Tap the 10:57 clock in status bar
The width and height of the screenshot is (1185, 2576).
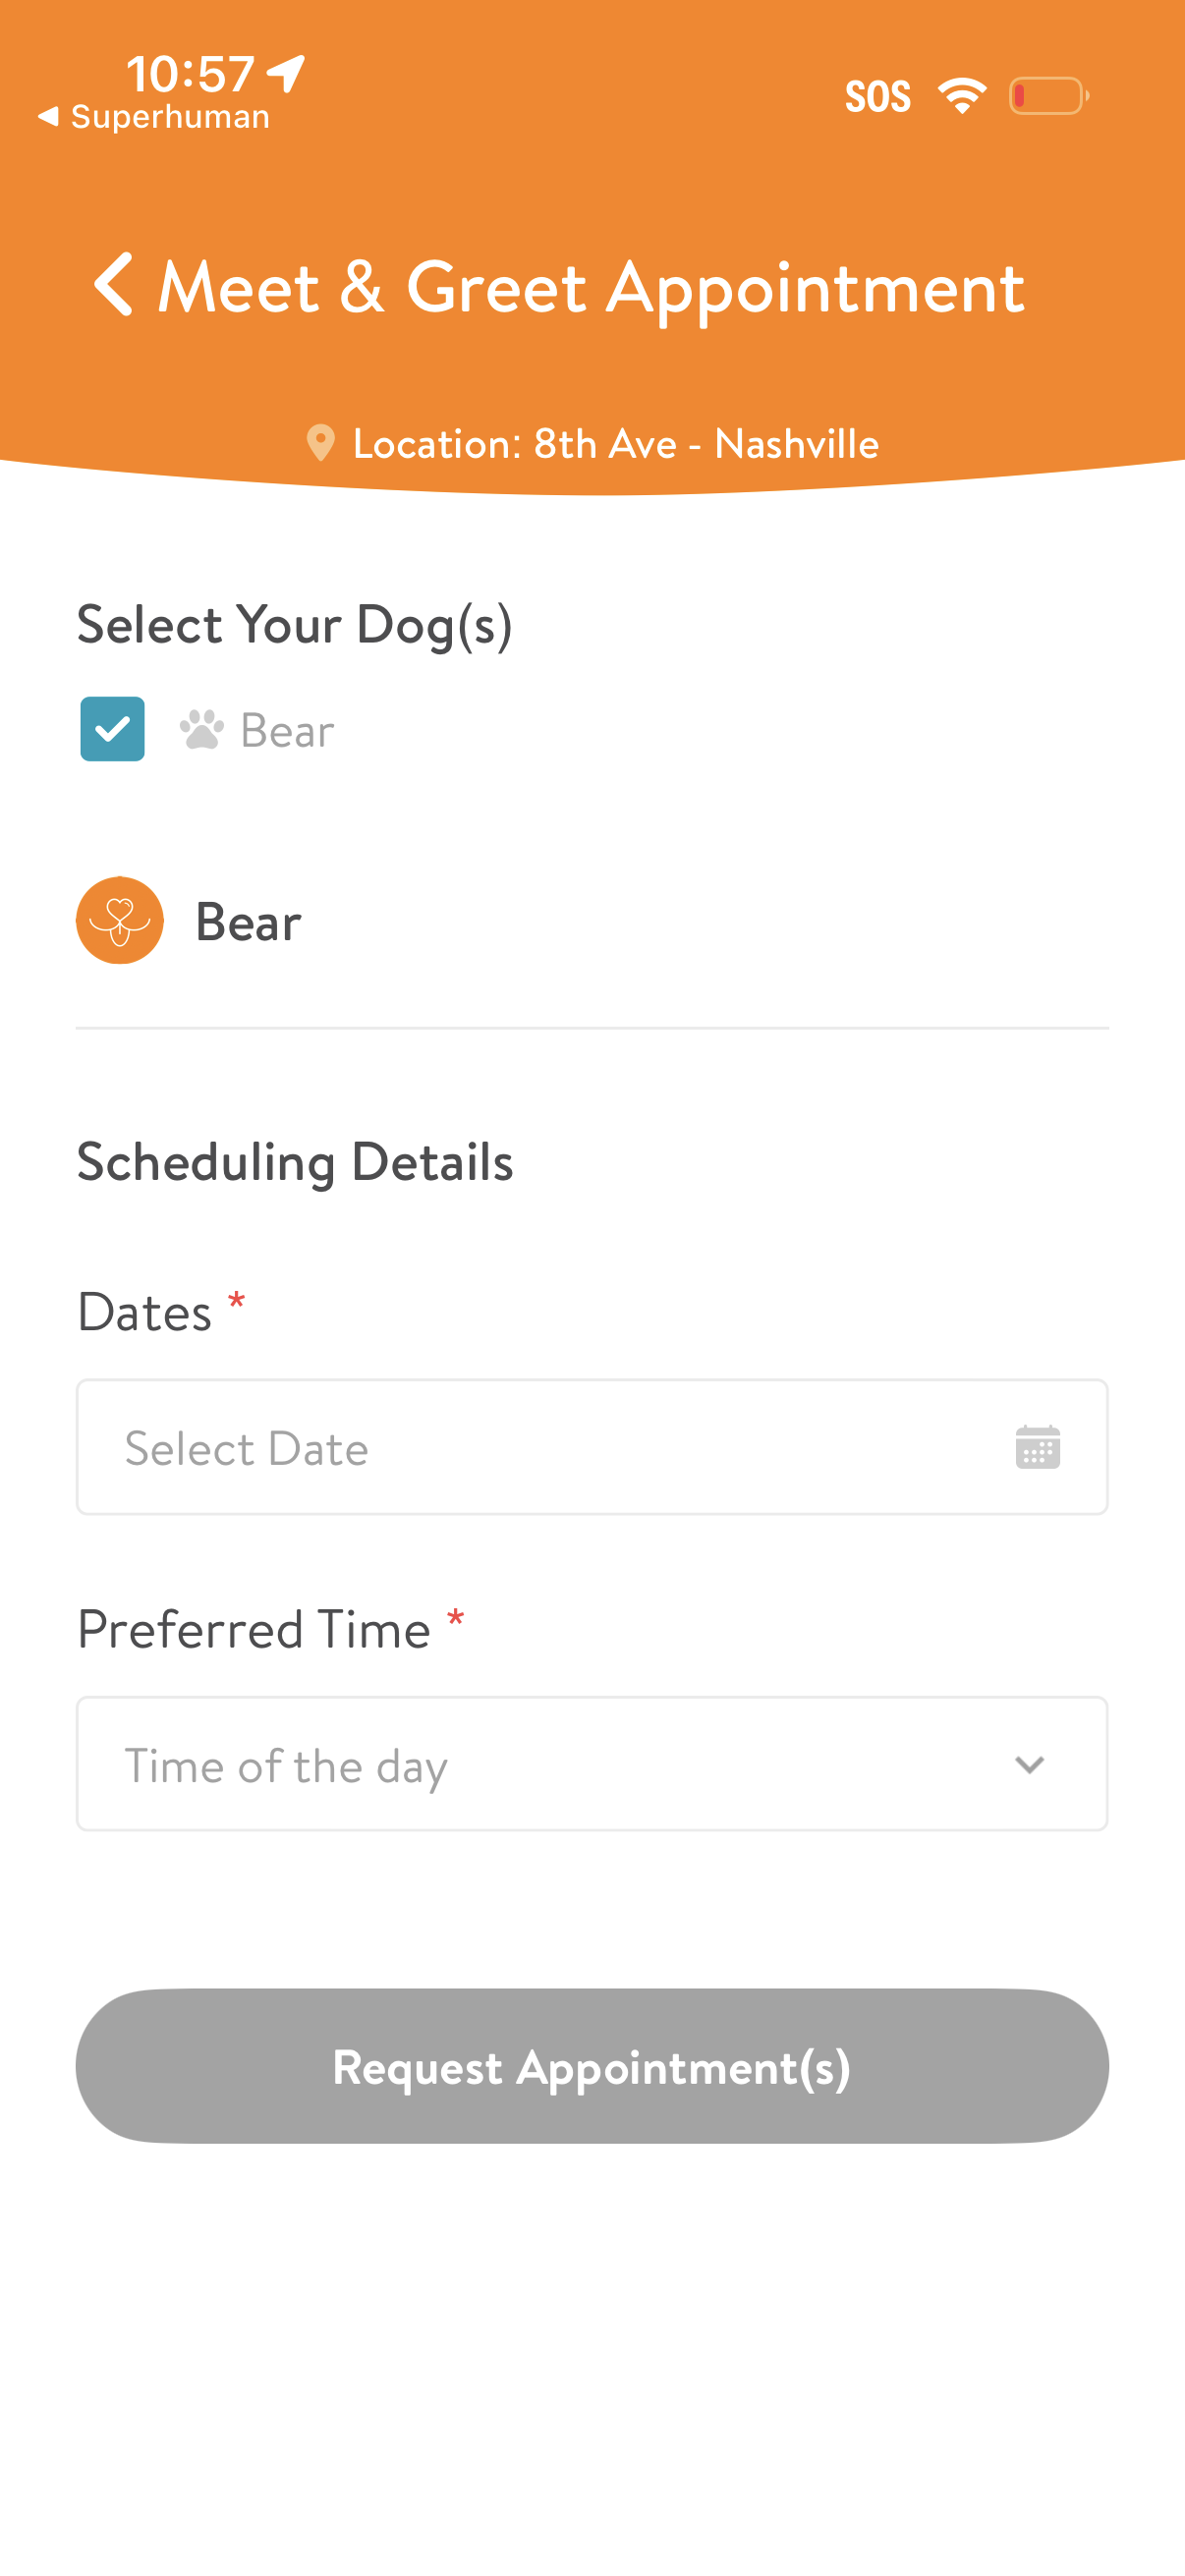(190, 73)
